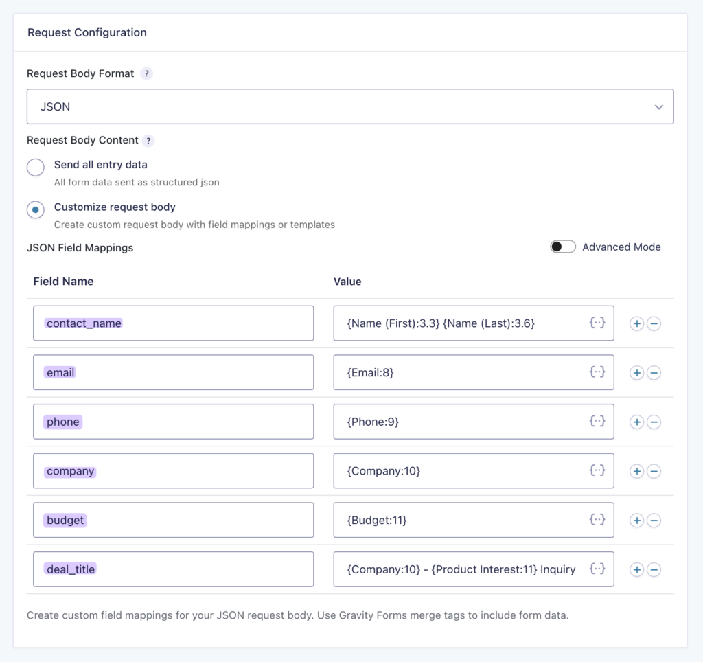Image resolution: width=703 pixels, height=662 pixels.
Task: Open merge tag menu for deal_title value
Action: point(597,569)
